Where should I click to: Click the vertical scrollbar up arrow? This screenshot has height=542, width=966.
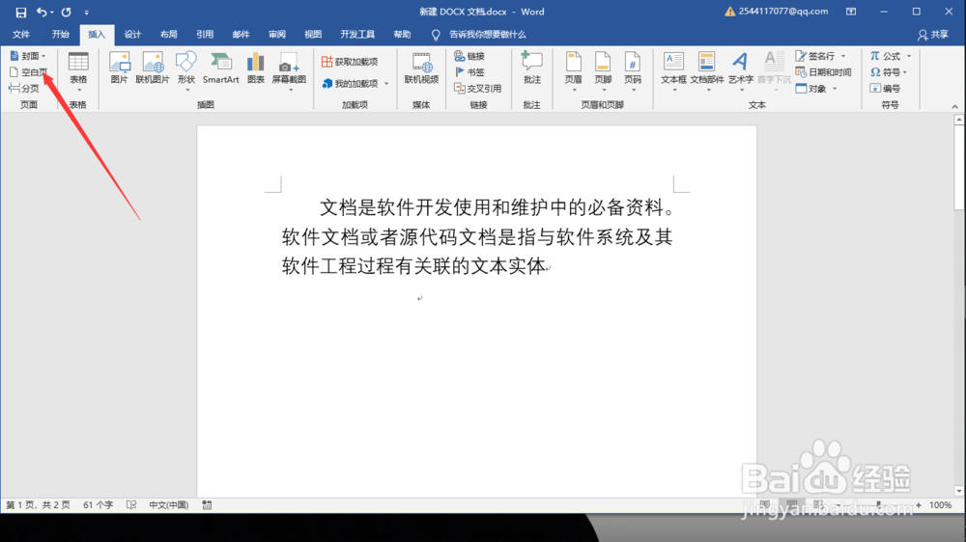[958, 120]
